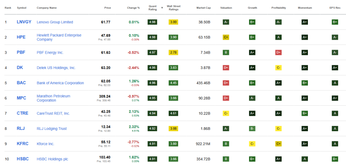Click Kforce's 922.21M market cap value
Screen dimensions: 346x164
[x=203, y=144]
